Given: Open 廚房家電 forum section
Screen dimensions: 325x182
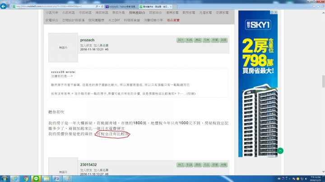Looking at the screenshot, I should point(189,13).
